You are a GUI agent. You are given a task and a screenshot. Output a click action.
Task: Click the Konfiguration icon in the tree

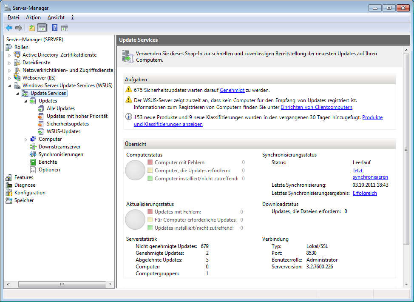tap(9, 193)
